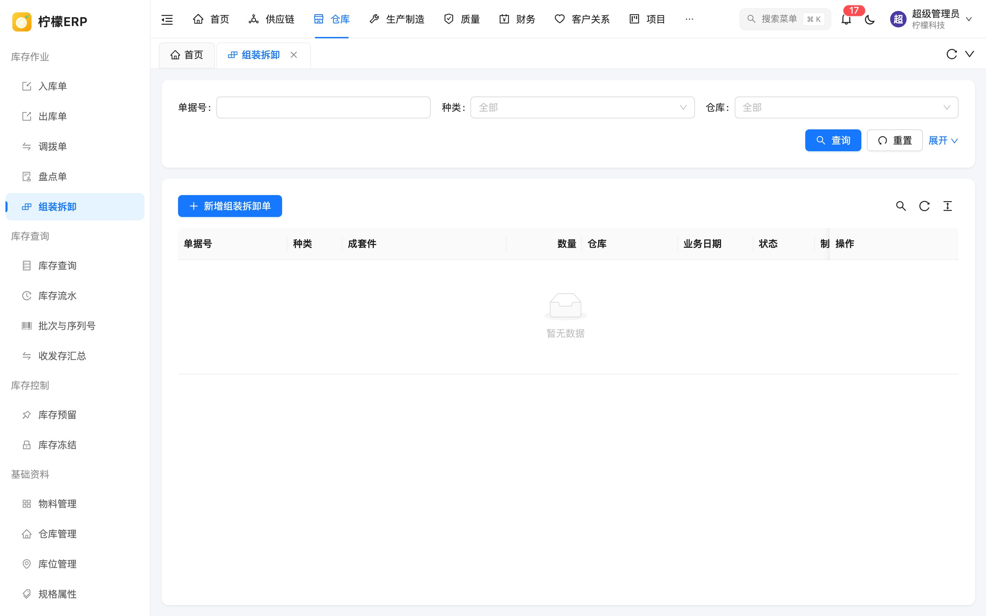Show more top menus via ellipsis
The image size is (986, 616).
tap(690, 19)
